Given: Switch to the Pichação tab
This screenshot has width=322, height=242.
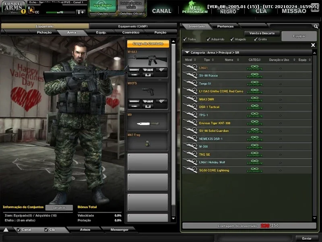Looking at the screenshot, I should pos(44,33).
